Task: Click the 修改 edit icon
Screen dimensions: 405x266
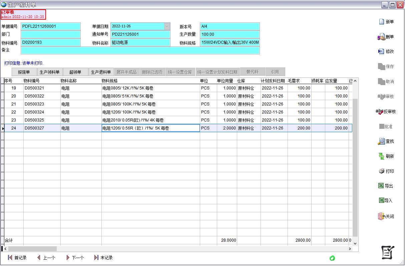Action: coord(381,51)
